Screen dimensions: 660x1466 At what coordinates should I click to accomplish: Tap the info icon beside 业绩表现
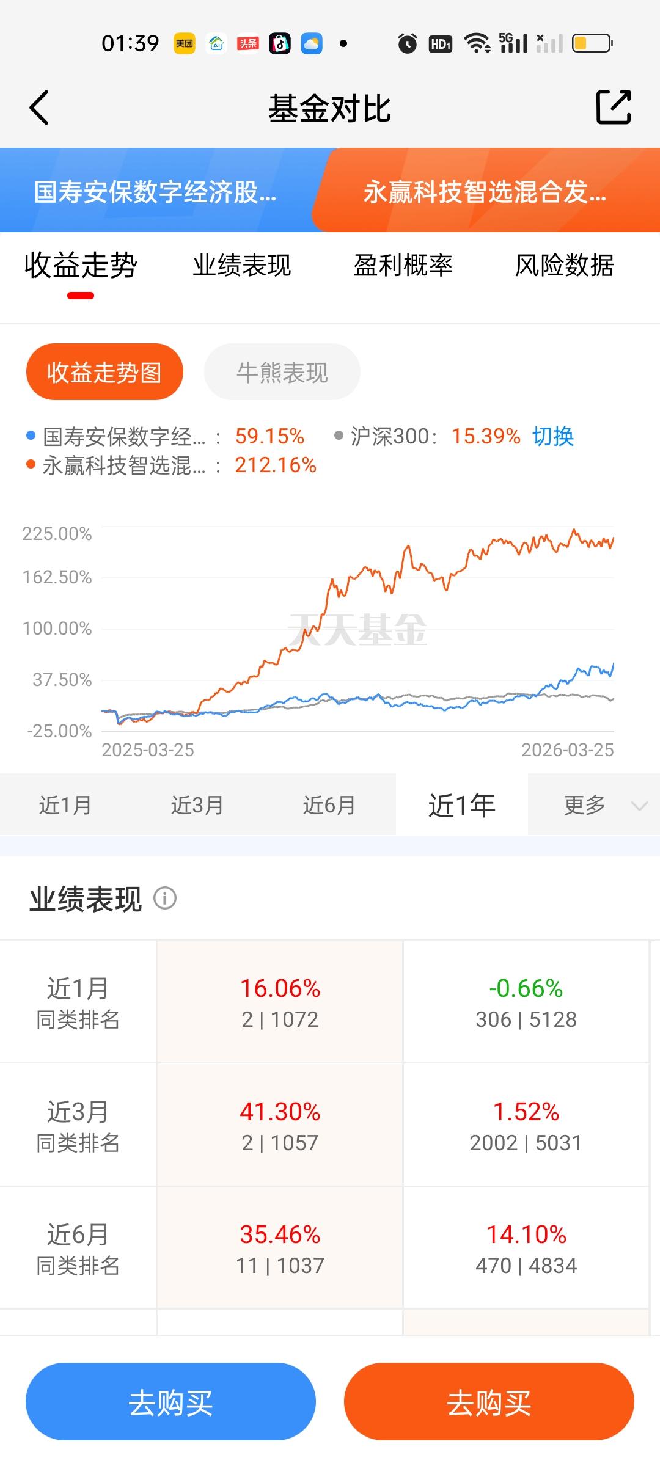point(165,898)
